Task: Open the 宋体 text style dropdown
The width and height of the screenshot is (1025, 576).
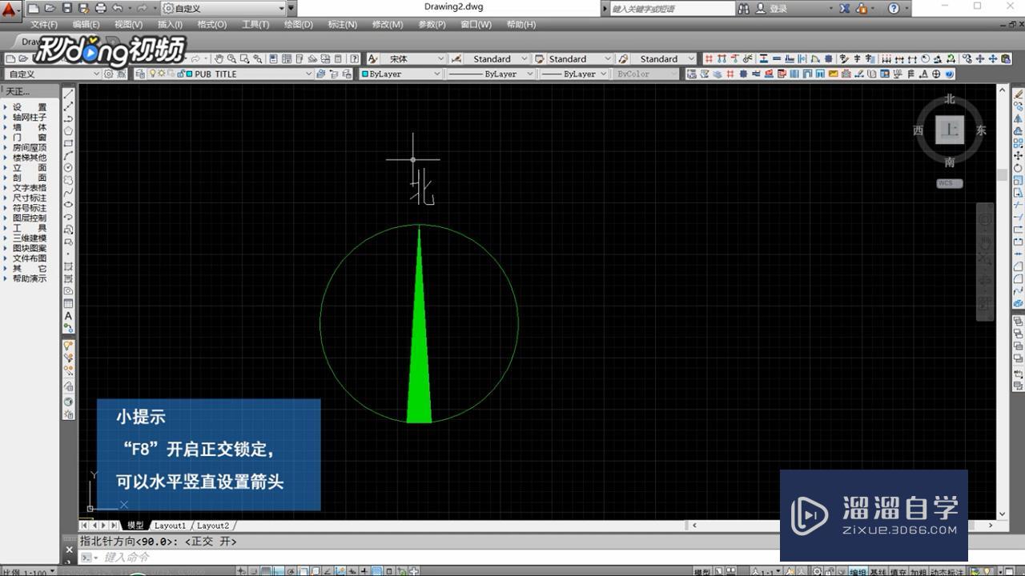Action: coord(414,58)
